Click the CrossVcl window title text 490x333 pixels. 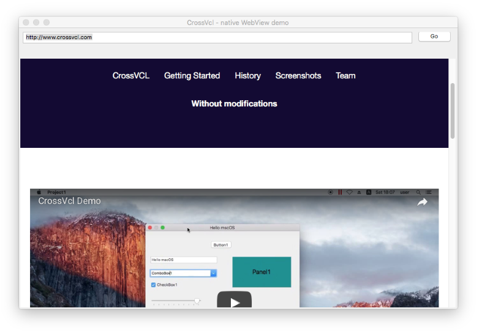pos(238,23)
